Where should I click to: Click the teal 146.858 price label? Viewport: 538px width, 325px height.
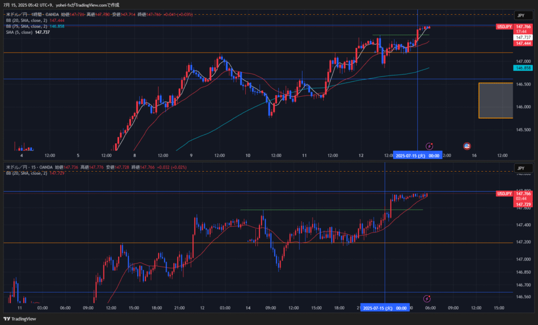523,68
